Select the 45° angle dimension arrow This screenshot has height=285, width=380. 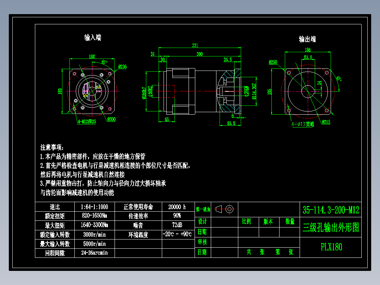pyautogui.click(x=104, y=62)
